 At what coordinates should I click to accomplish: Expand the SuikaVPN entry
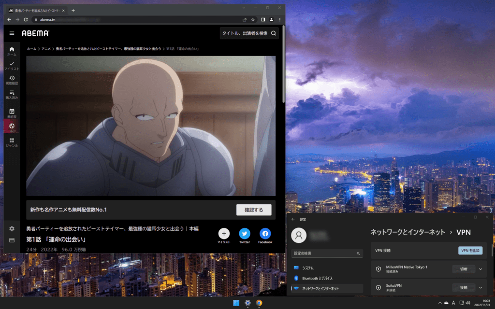480,288
